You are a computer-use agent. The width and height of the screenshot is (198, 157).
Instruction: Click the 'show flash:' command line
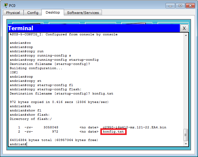[x=30, y=115]
